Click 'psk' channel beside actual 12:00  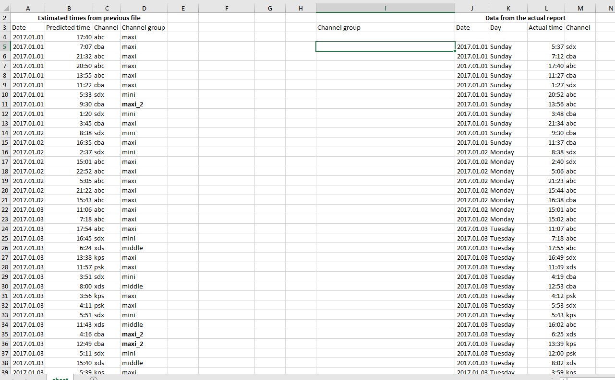[x=580, y=353]
